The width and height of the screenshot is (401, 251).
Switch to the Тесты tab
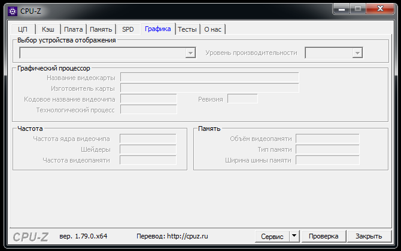tap(187, 29)
